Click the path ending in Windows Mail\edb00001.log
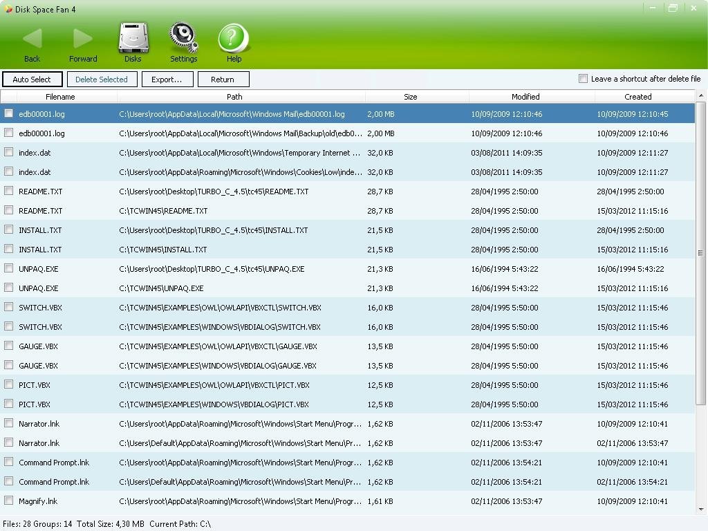 232,114
